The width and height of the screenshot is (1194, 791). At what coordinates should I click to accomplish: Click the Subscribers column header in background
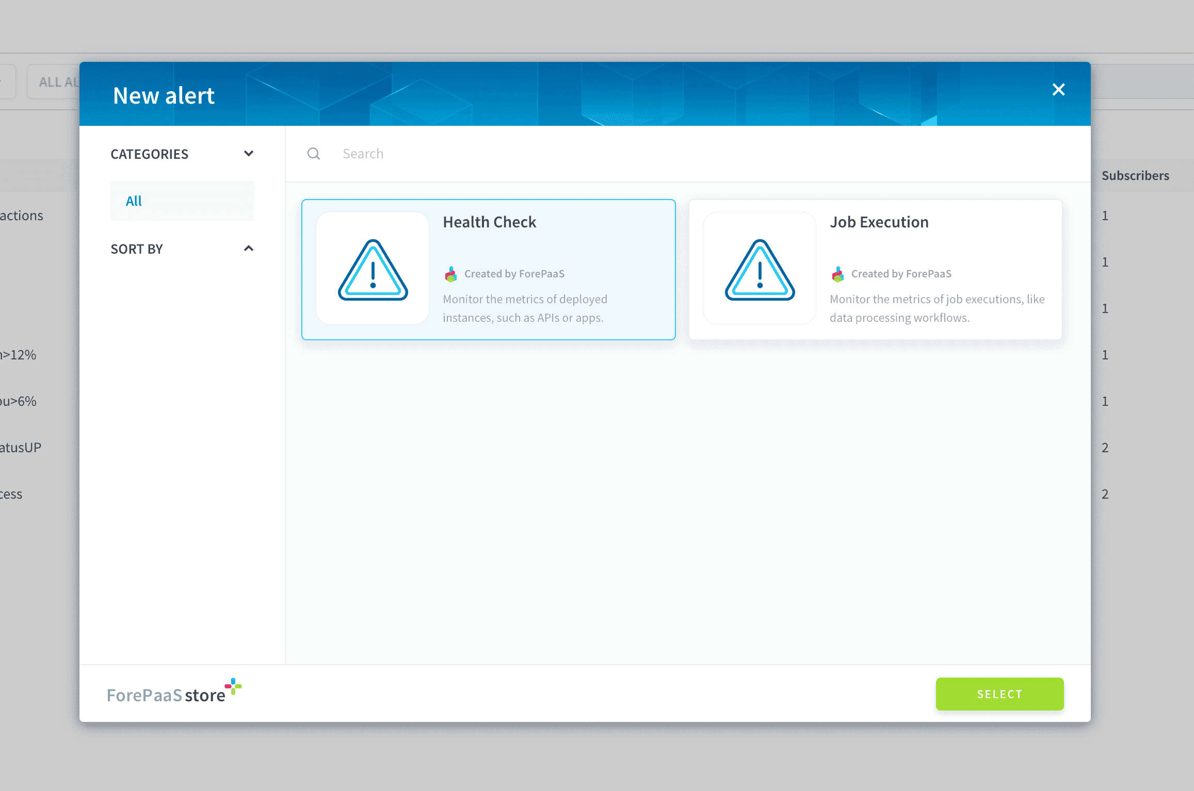(1135, 176)
